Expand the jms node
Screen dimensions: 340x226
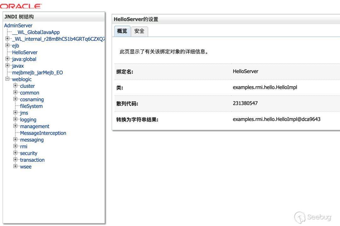[x=15, y=113]
